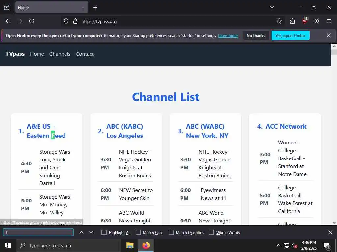Click the Storage Wars Lock, Stock listing
The width and height of the screenshot is (337, 252).
(57, 167)
